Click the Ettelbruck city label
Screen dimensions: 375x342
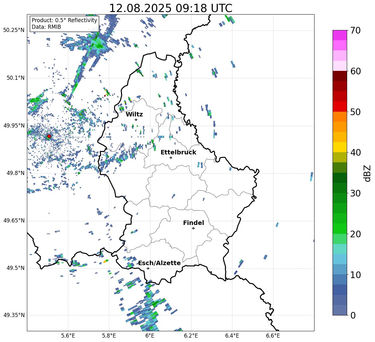tap(178, 152)
